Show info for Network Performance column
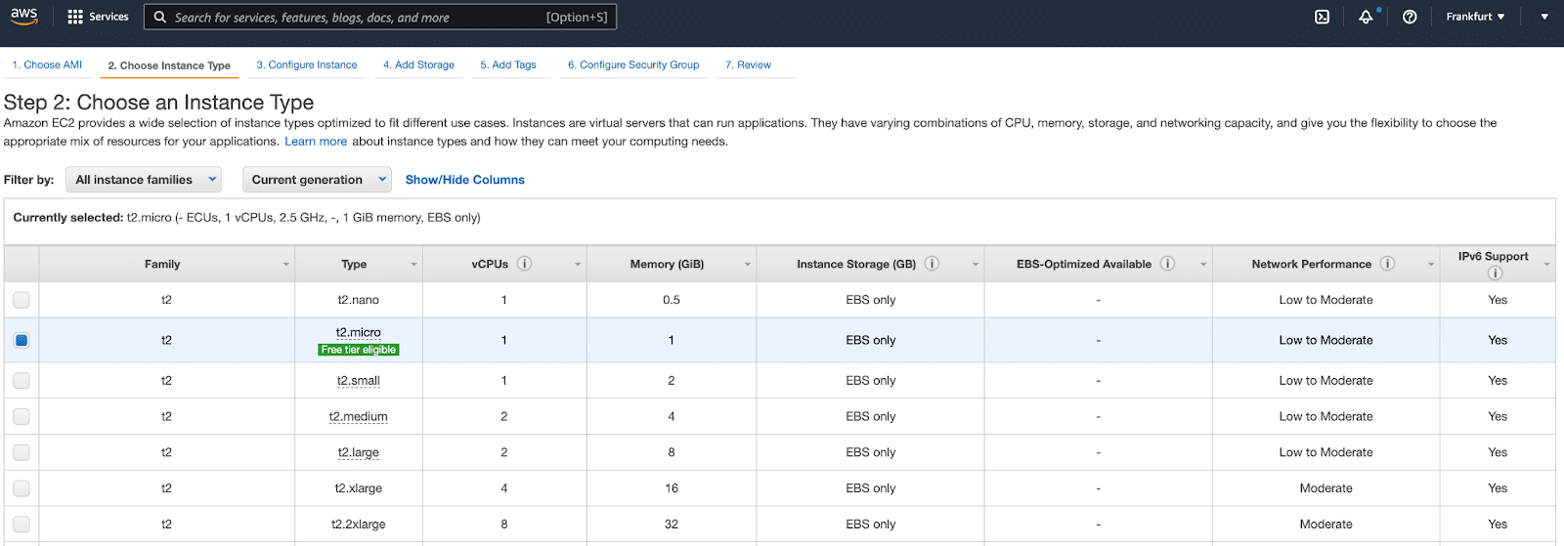 tap(1387, 264)
